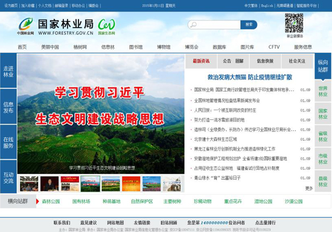Open the 美丽中国 menu item
The height and width of the screenshot is (232, 332).
(50, 47)
